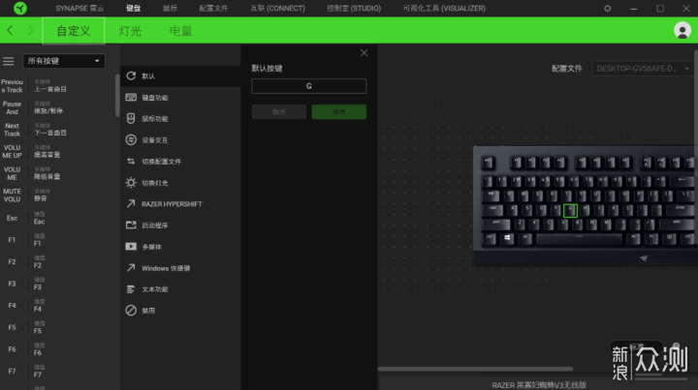Open the 鼠标 top menu
The width and height of the screenshot is (698, 390).
[x=170, y=9]
